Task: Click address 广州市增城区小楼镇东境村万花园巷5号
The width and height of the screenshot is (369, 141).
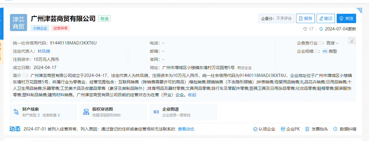Action: click(x=198, y=68)
